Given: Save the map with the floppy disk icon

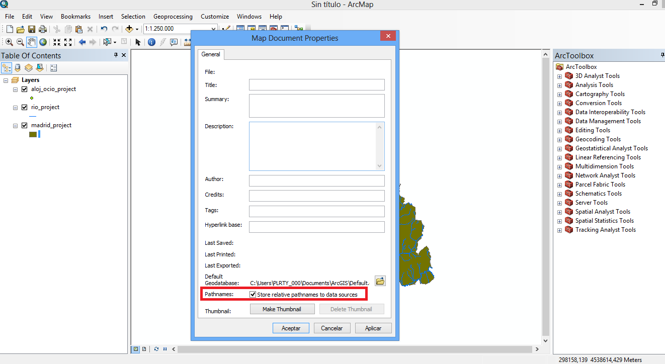Looking at the screenshot, I should (32, 29).
